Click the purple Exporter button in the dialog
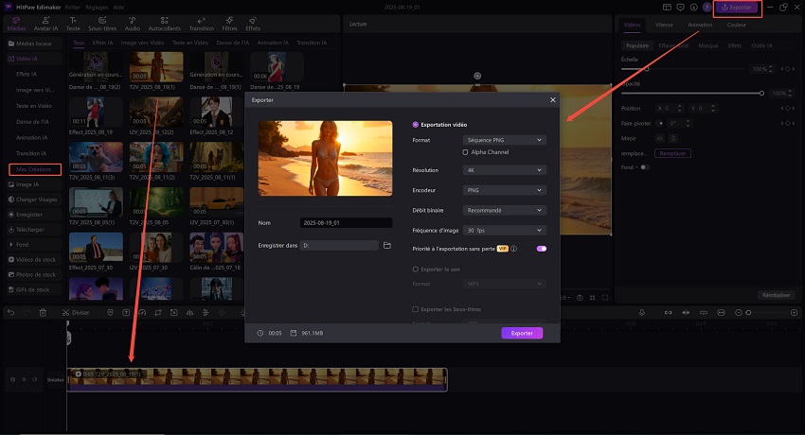The image size is (805, 435). pyautogui.click(x=522, y=333)
